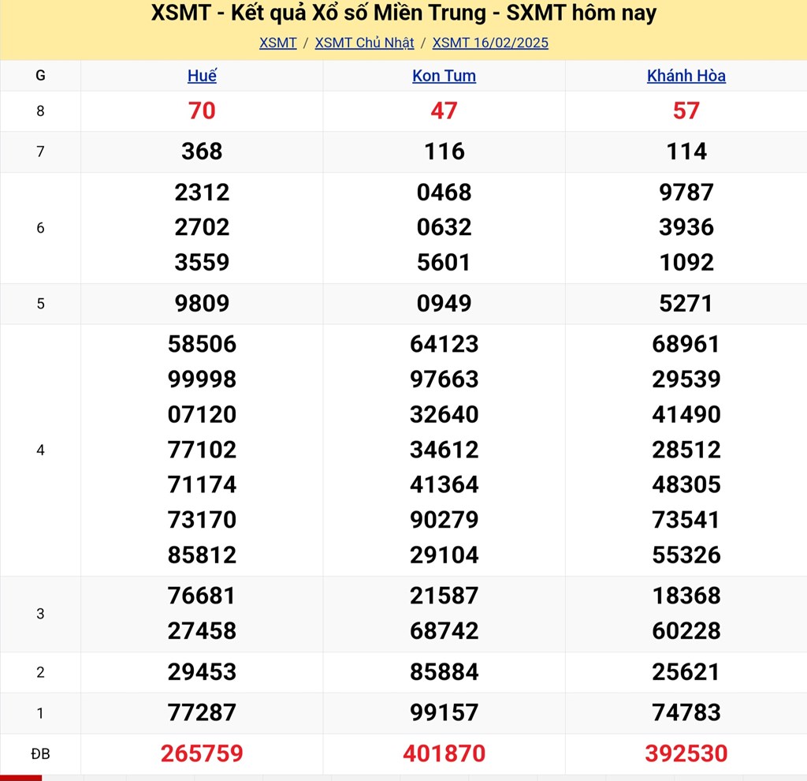Select Kon Tum special prize 401870
This screenshot has height=781, width=807.
pos(444,753)
